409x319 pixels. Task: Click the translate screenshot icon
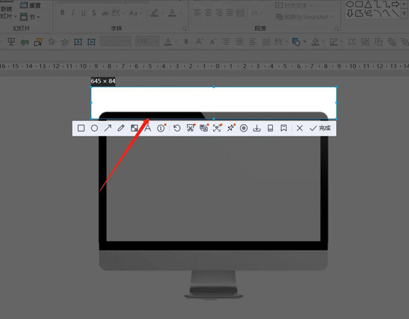click(x=204, y=128)
